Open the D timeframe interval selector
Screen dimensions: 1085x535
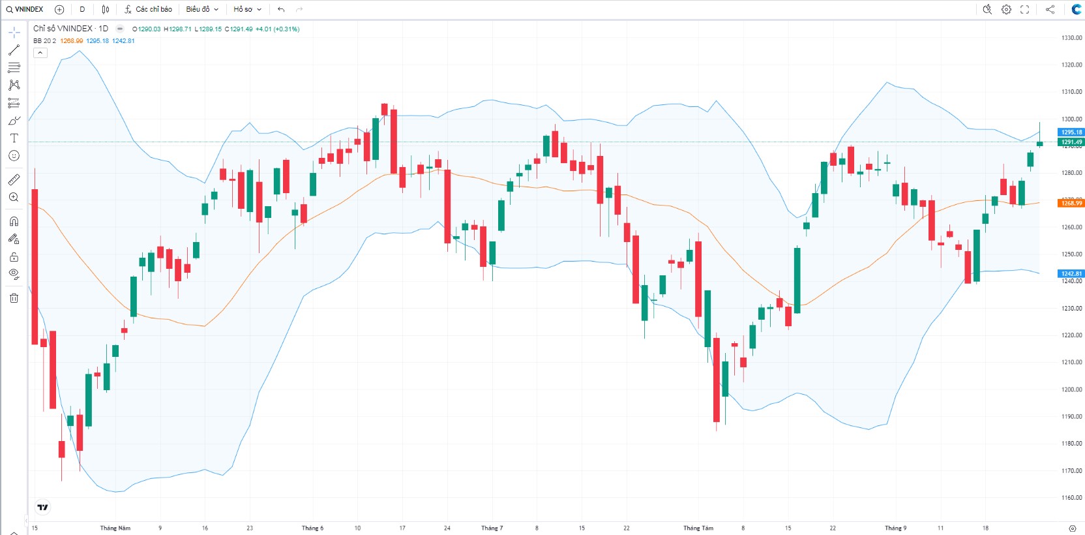82,9
